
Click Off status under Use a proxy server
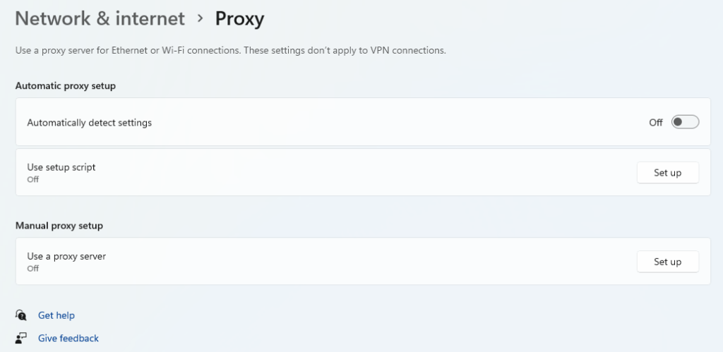pyautogui.click(x=32, y=269)
